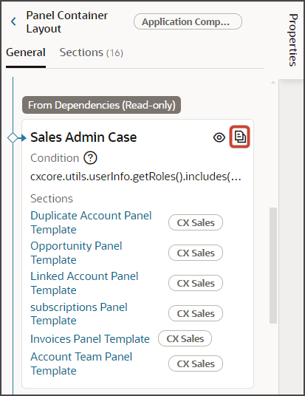Image resolution: width=305 pixels, height=396 pixels.
Task: Click the Condition help question mark icon
Action: point(90,158)
